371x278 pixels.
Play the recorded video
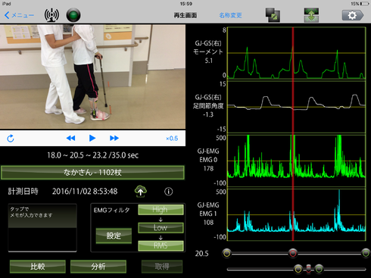coord(92,138)
